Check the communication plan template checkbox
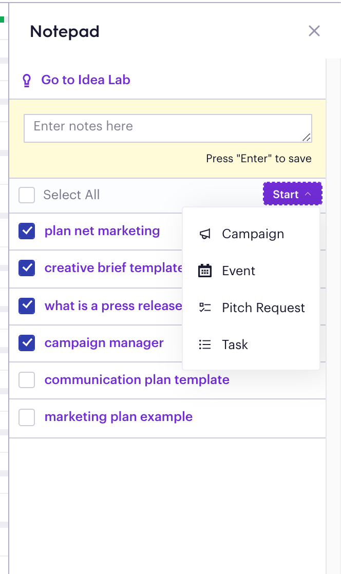The height and width of the screenshot is (574, 341). [27, 380]
